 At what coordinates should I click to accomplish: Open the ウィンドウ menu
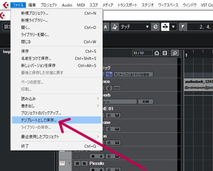(x=189, y=5)
